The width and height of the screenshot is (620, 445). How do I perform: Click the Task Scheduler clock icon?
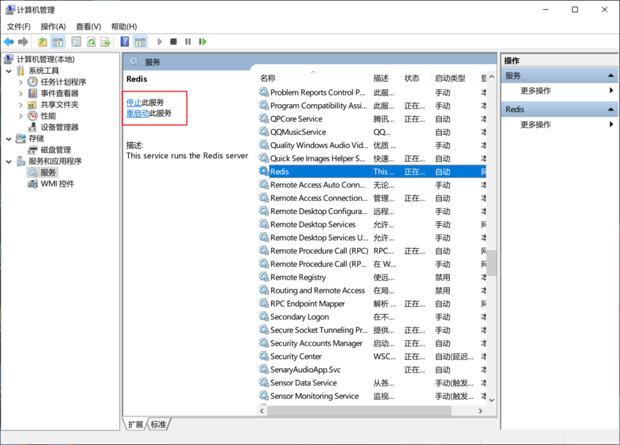pyautogui.click(x=32, y=82)
